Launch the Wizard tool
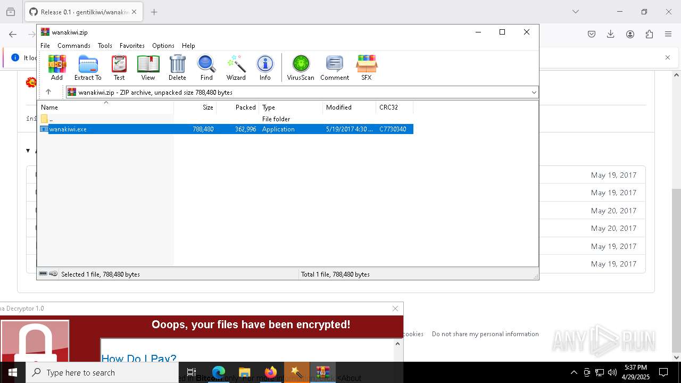This screenshot has height=383, width=681. [x=236, y=68]
